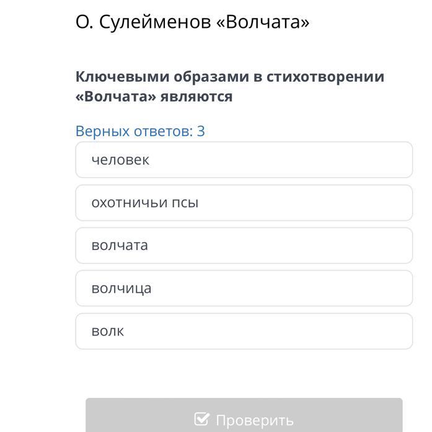Select the answer option «охотничьи псы»
This screenshot has height=432, width=432.
[x=244, y=203]
